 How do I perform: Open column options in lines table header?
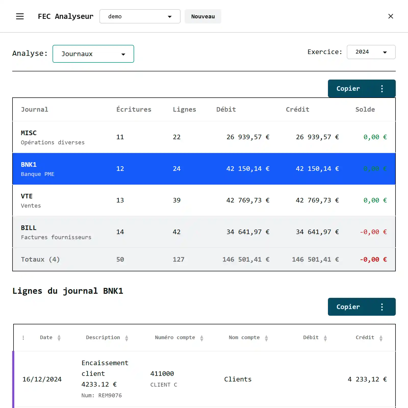[23, 338]
